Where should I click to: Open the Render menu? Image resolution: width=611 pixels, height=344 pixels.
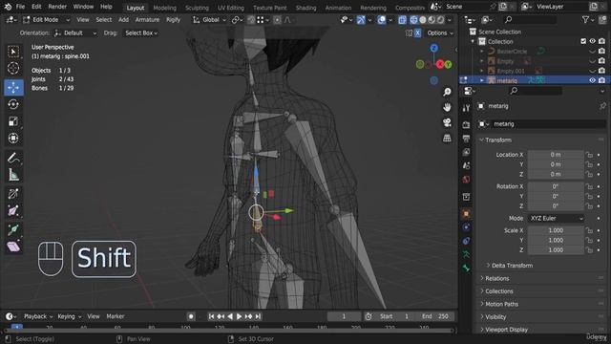coord(57,7)
